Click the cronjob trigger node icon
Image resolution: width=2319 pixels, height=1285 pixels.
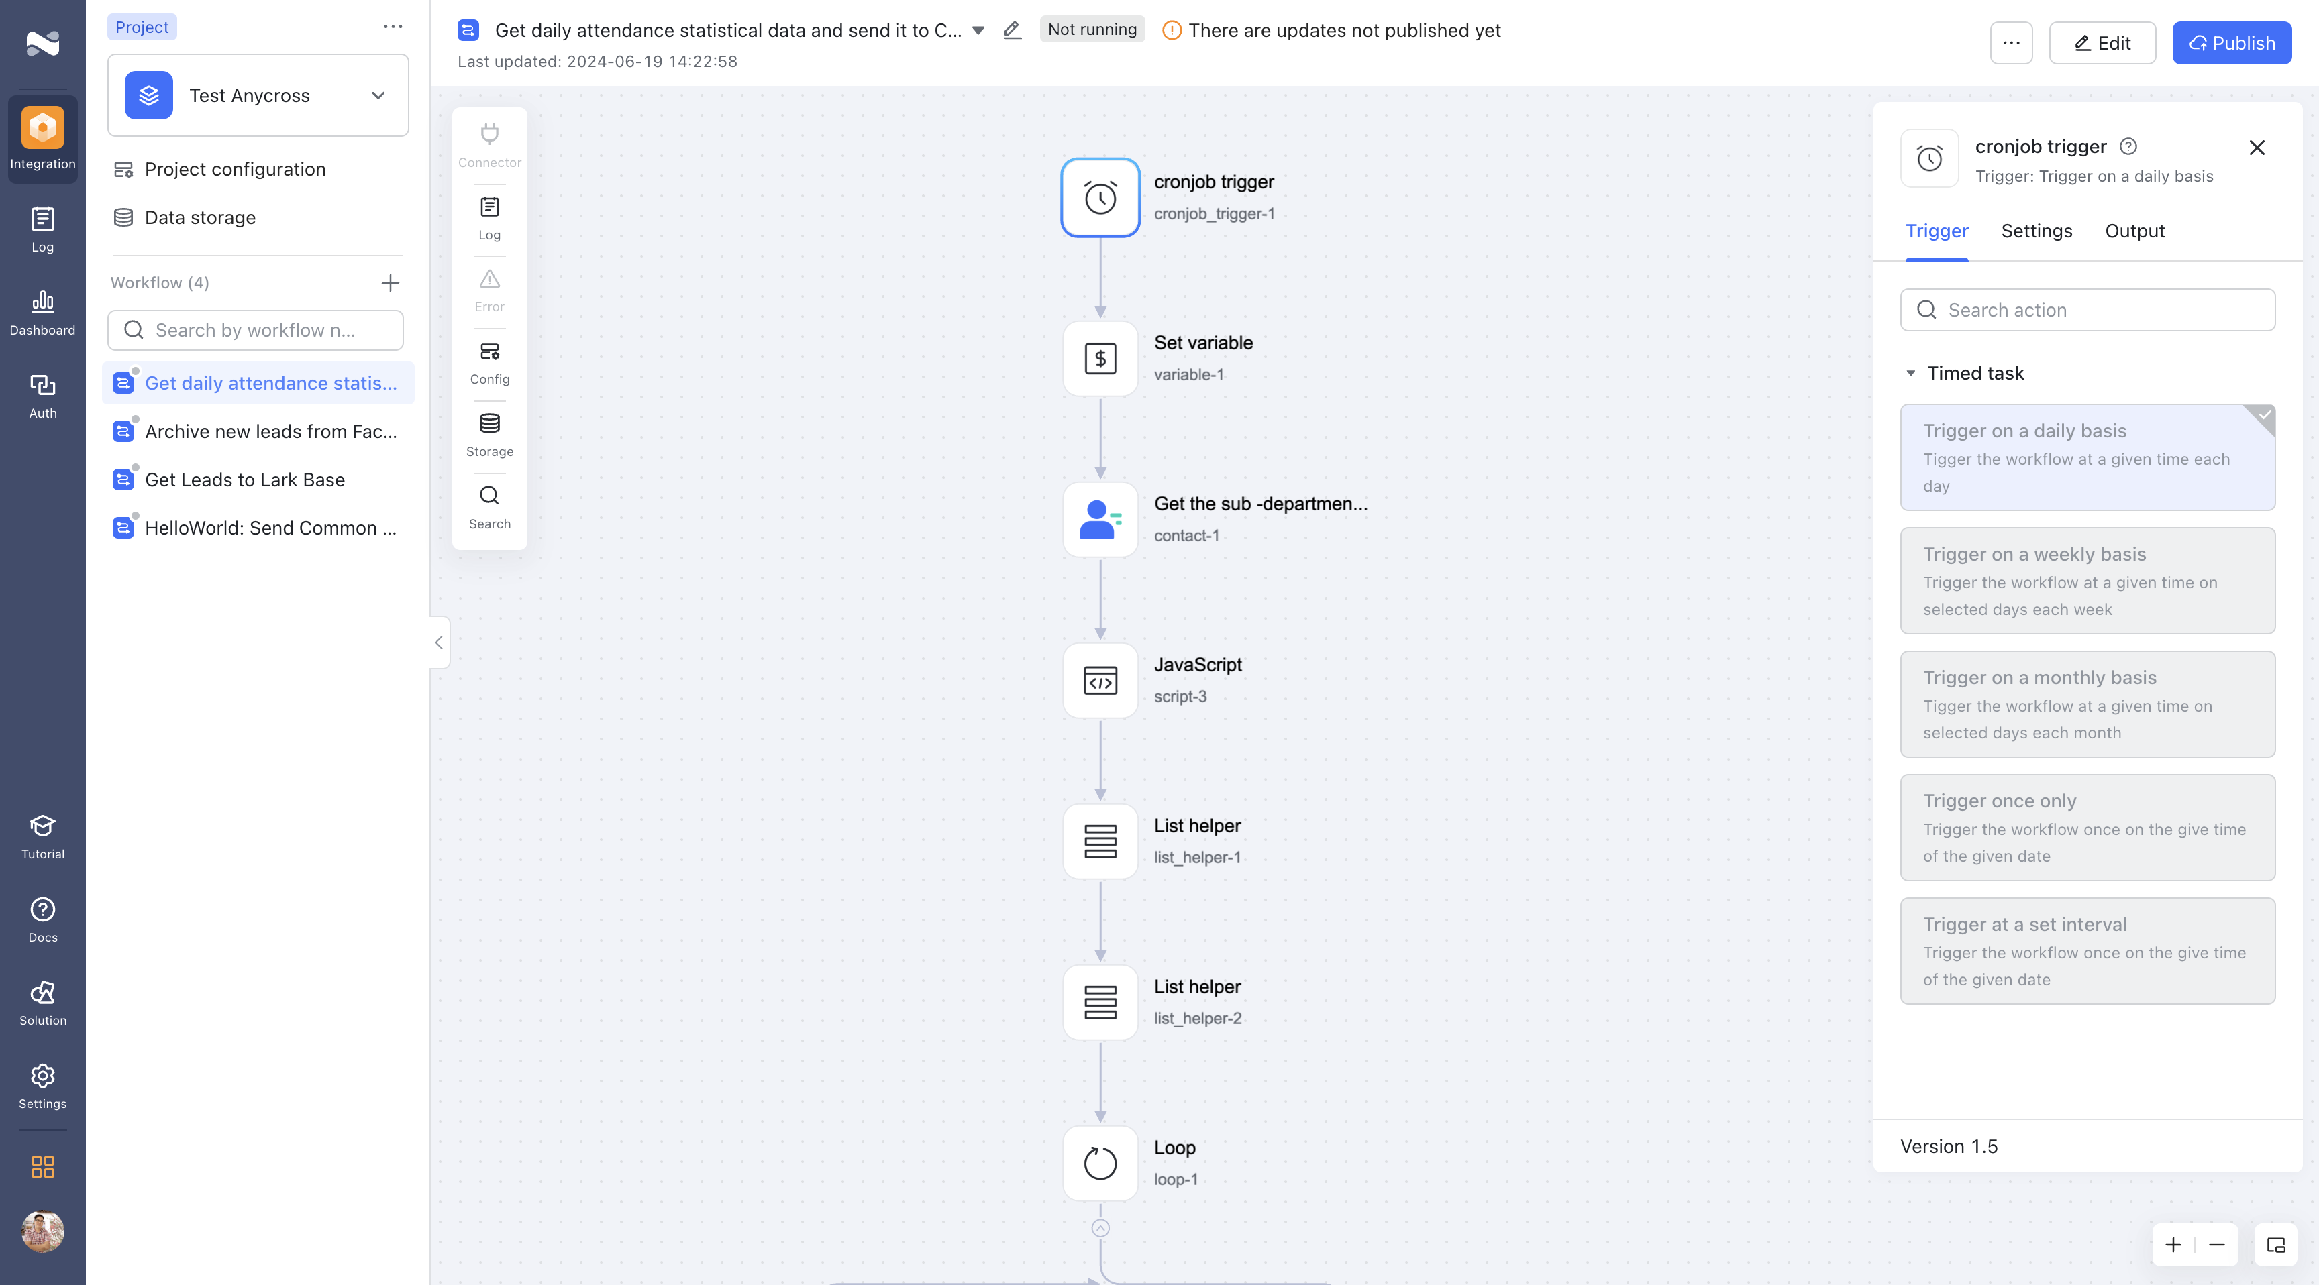[1102, 197]
